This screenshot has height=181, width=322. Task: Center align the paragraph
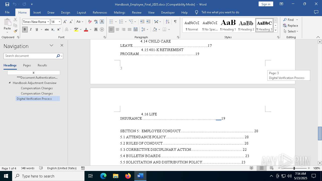(117, 29)
